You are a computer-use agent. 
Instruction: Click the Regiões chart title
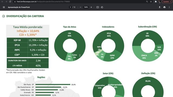click(41, 77)
